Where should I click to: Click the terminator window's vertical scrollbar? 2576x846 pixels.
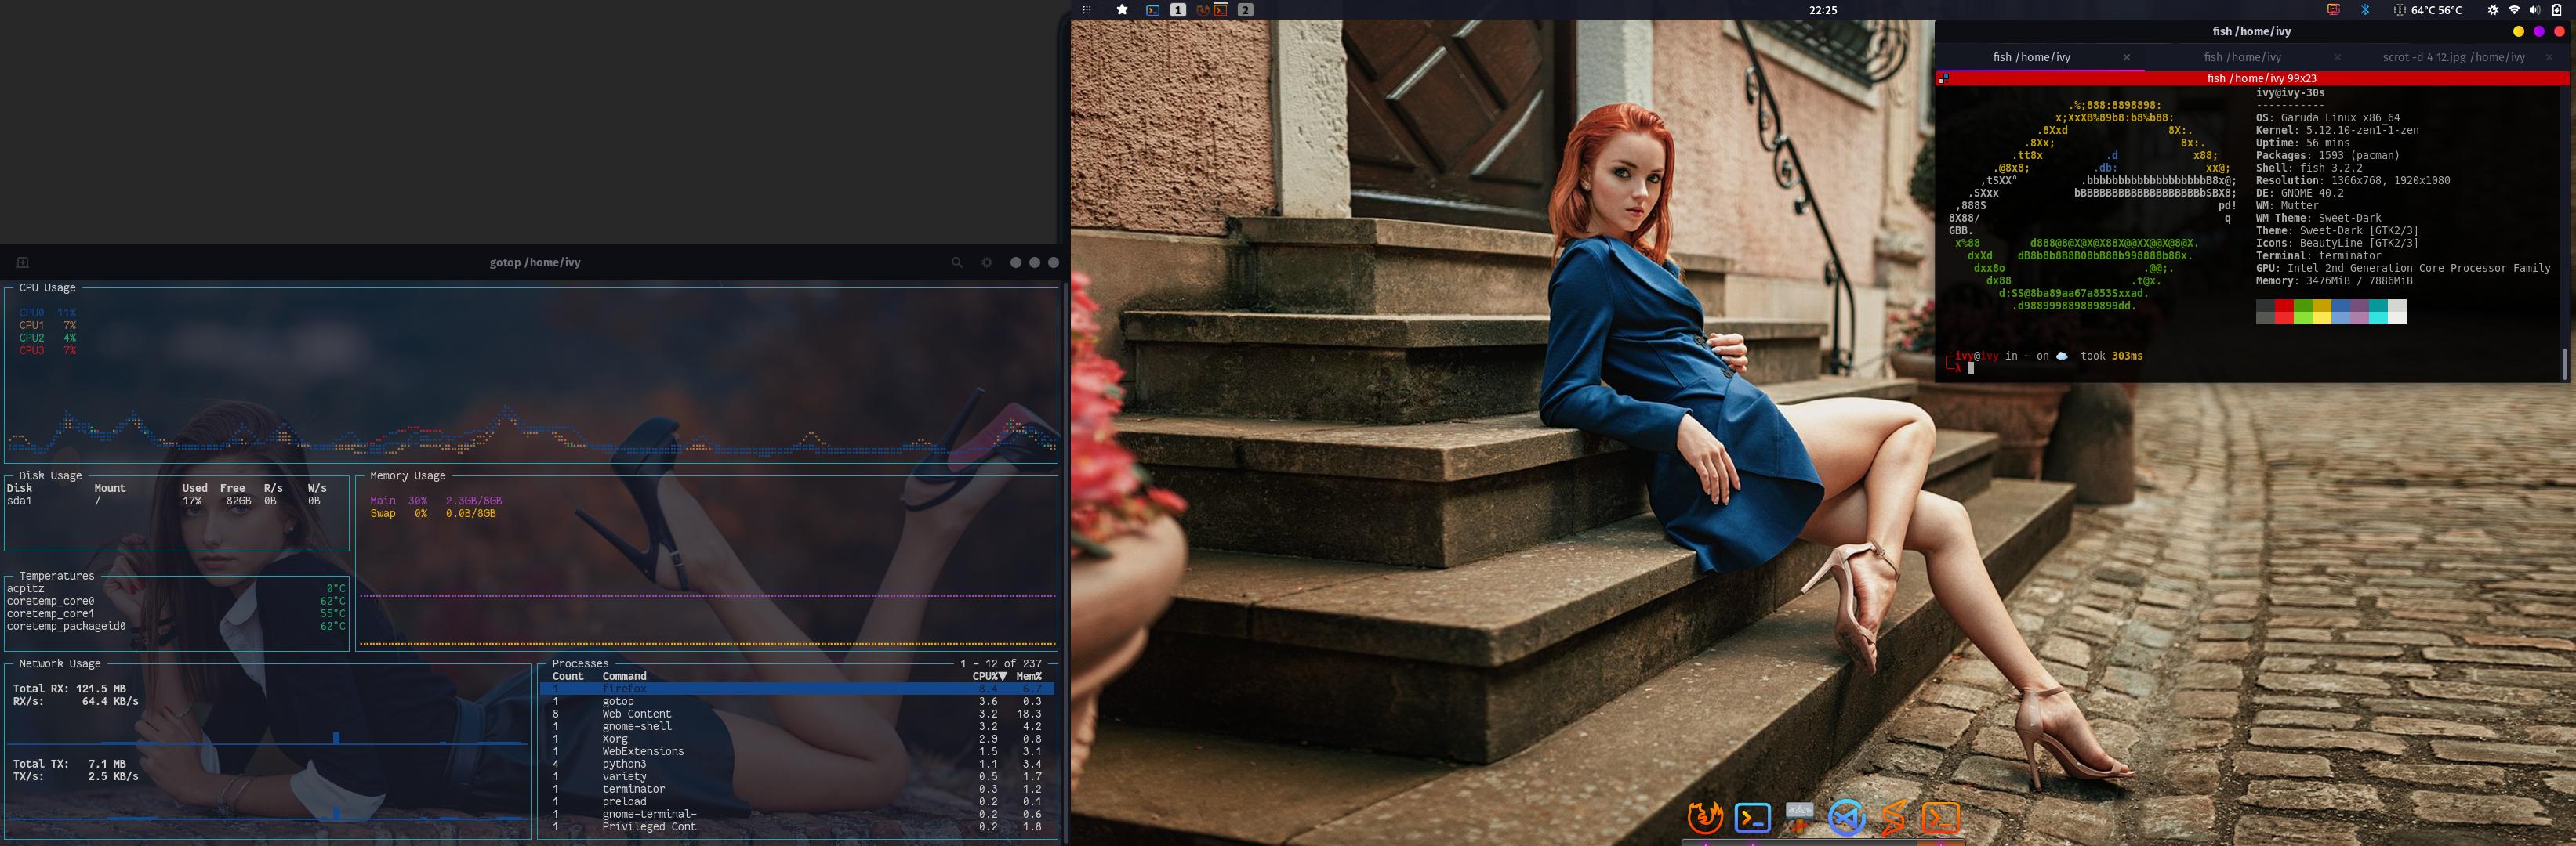tap(2565, 363)
